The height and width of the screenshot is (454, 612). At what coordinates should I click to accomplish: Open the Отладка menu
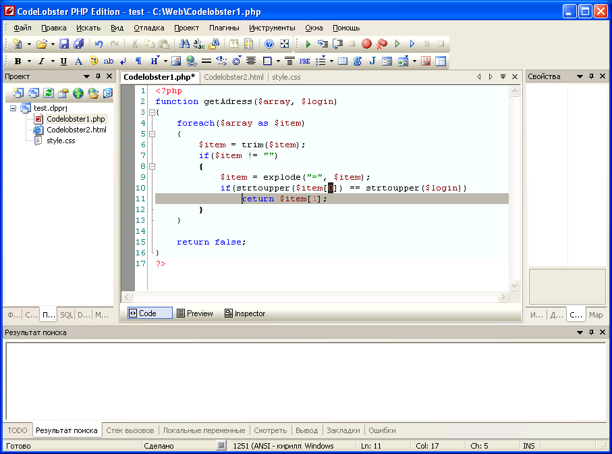148,28
